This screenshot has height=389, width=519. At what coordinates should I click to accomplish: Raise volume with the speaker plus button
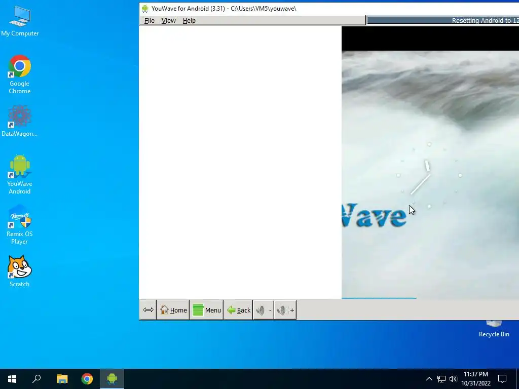(285, 310)
